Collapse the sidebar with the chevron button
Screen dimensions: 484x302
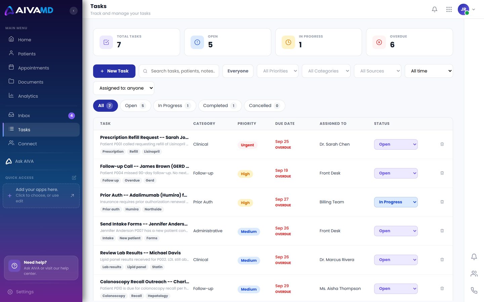coord(74,11)
